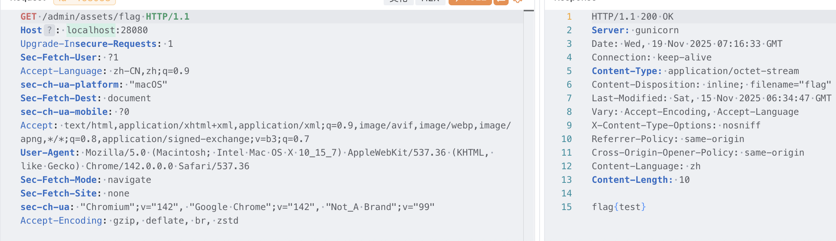Image resolution: width=836 pixels, height=241 pixels.
Task: Click the Content-Length response header name
Action: (632, 180)
